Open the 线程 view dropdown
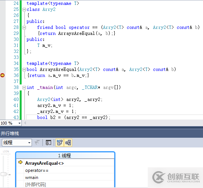This screenshot has width=203, height=188. click(x=17, y=143)
